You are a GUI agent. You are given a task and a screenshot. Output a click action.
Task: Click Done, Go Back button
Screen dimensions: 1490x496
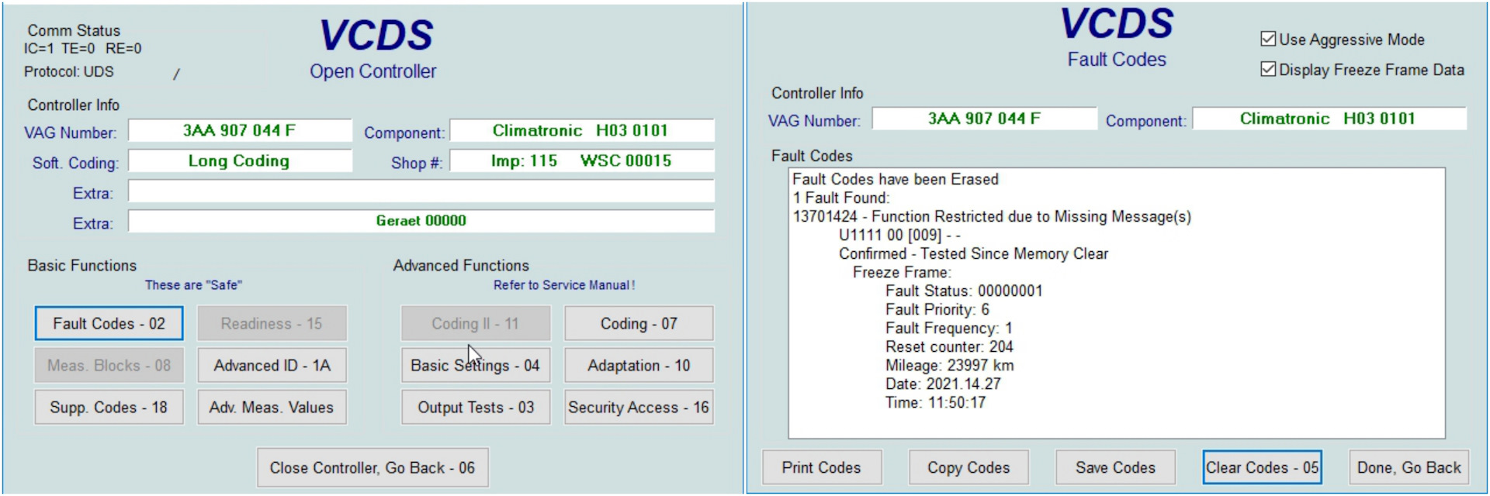1409,467
